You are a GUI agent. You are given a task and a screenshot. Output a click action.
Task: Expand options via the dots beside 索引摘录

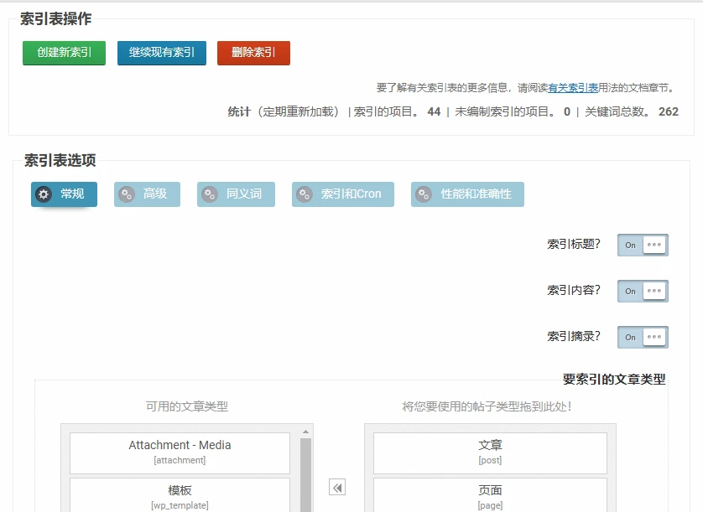point(653,337)
